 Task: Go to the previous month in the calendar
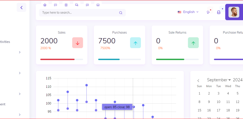198,80
